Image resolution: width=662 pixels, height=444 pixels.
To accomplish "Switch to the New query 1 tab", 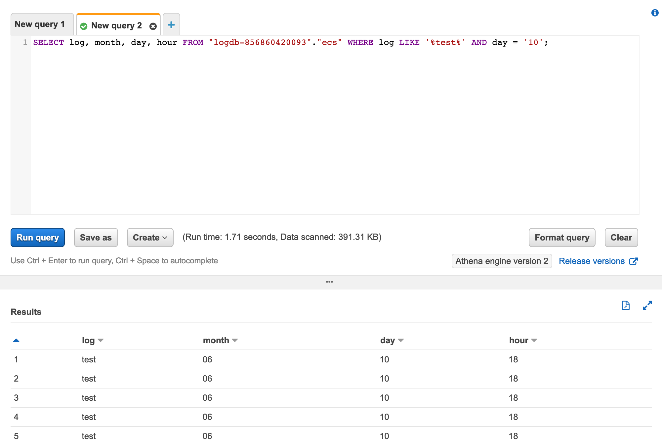I will 40,24.
